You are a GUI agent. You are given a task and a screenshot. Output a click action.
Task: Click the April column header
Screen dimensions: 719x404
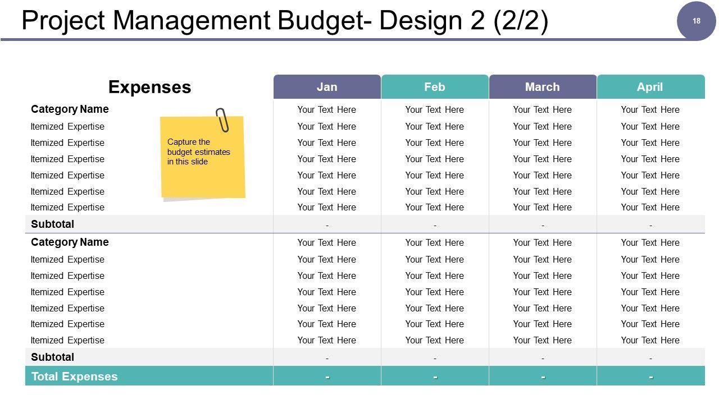click(650, 87)
